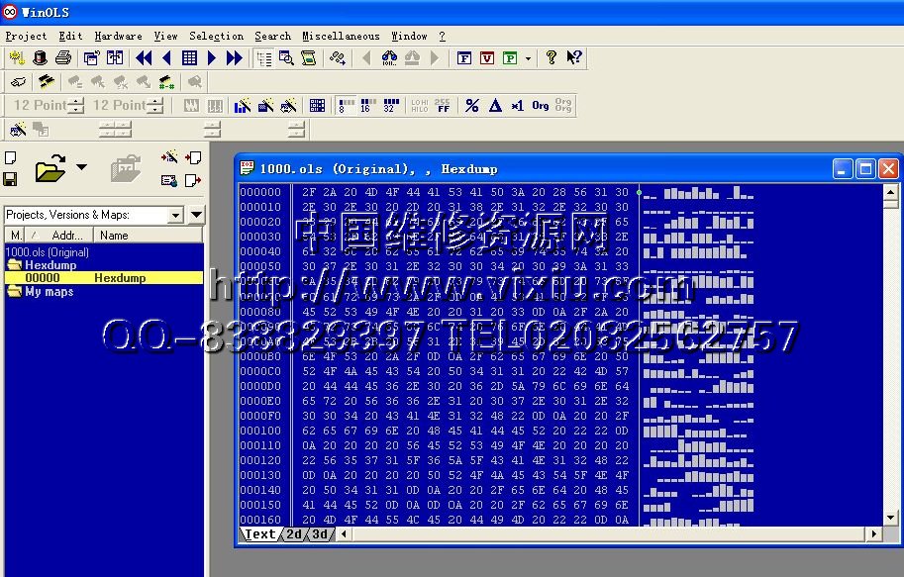Switch to the 2d view tab

click(x=294, y=534)
